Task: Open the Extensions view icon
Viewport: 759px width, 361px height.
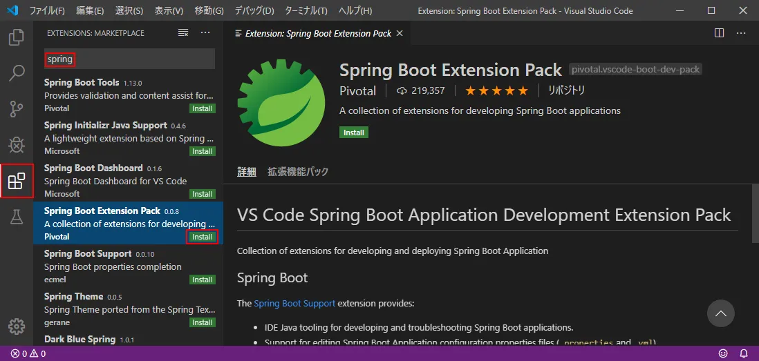Action: point(17,181)
